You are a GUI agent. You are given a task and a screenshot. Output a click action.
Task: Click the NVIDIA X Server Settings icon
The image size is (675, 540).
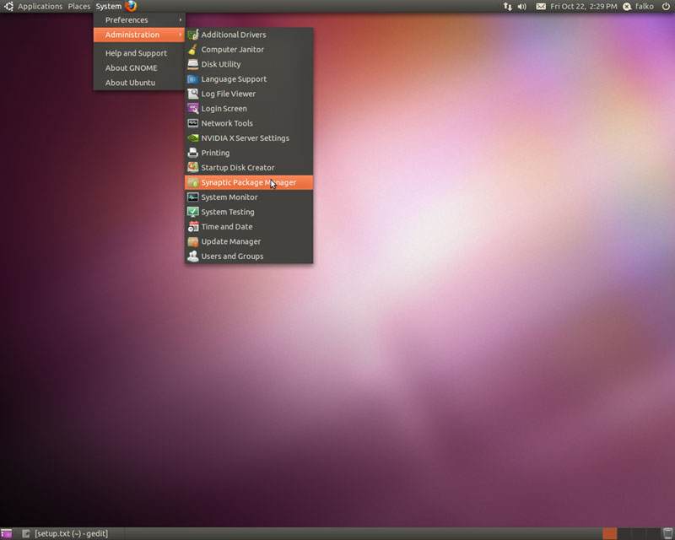click(193, 138)
